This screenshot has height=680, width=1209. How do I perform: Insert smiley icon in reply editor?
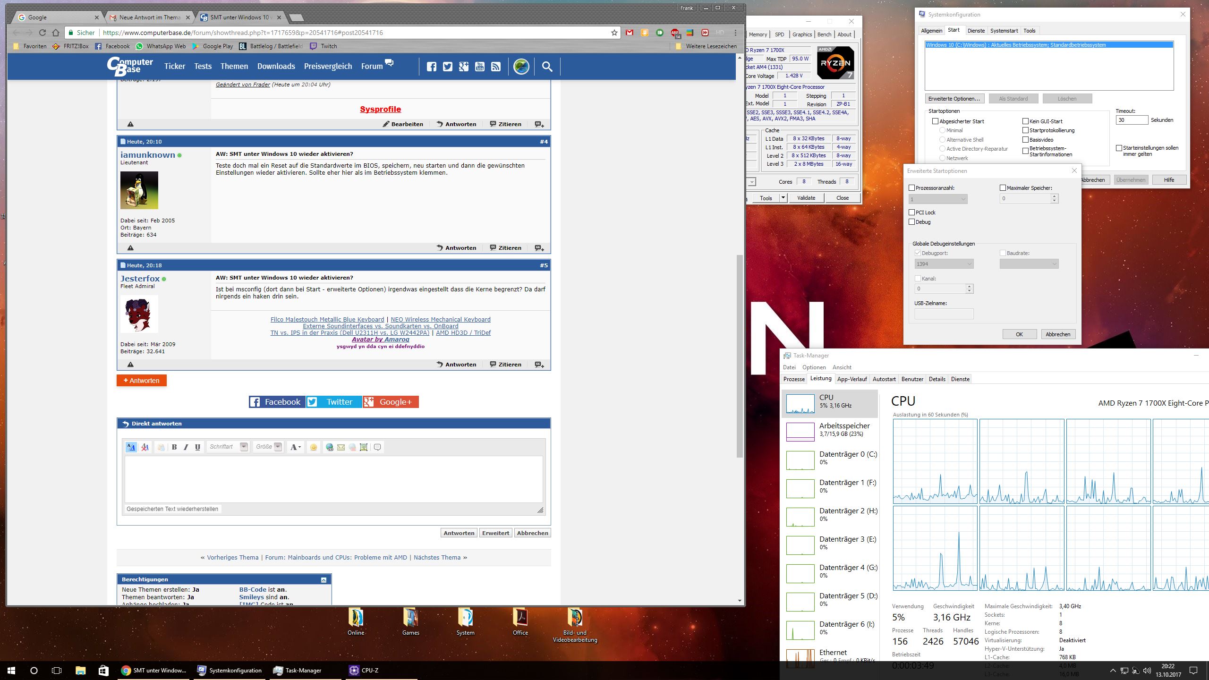tap(313, 447)
